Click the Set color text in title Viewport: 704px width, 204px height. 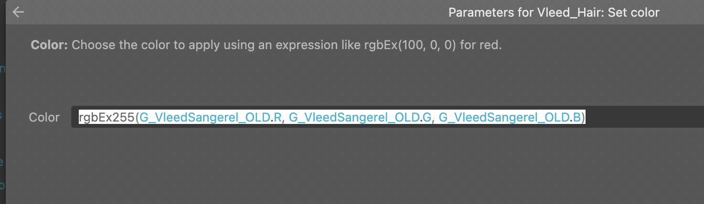click(633, 12)
